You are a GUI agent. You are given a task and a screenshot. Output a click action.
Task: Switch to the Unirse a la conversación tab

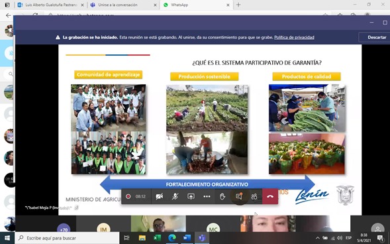pos(118,5)
